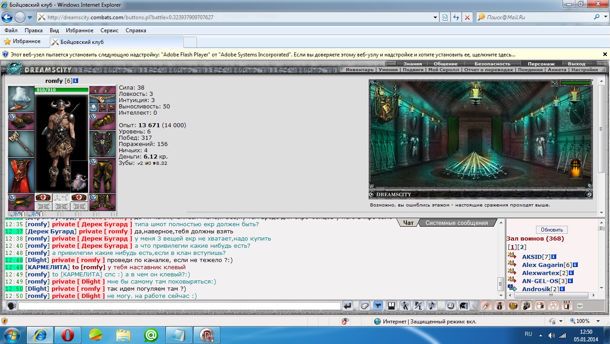Image resolution: width=610 pixels, height=344 pixels.
Task: Open the Поединки section
Action: pyautogui.click(x=529, y=69)
